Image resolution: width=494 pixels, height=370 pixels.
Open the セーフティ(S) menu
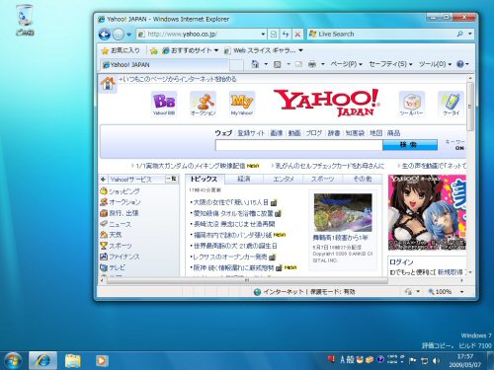pos(390,64)
